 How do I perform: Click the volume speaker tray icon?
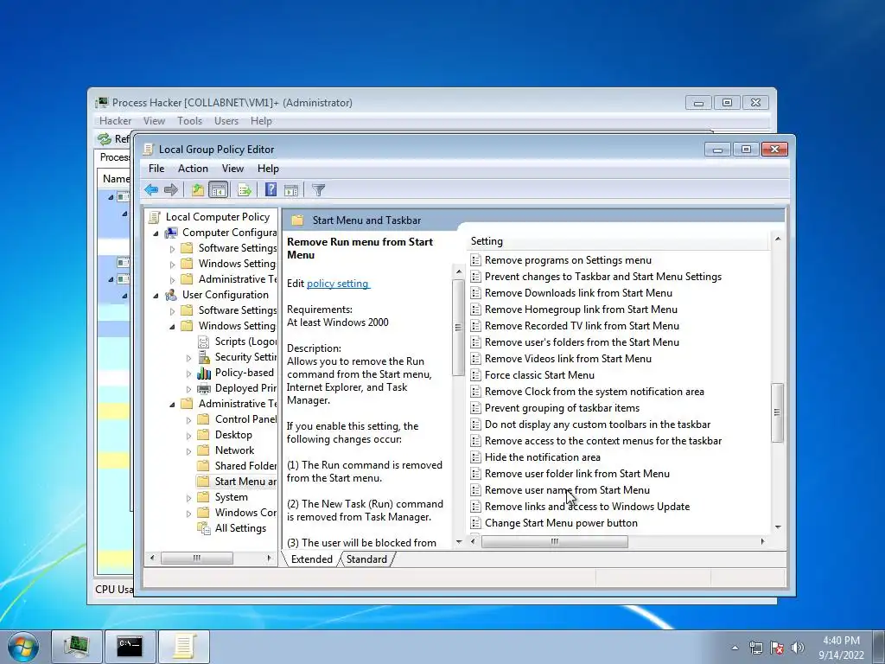pyautogui.click(x=797, y=648)
